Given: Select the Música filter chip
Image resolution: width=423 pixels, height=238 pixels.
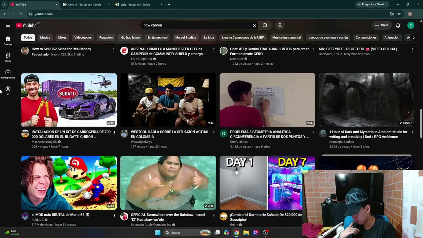Looking at the screenshot, I should click(45, 38).
